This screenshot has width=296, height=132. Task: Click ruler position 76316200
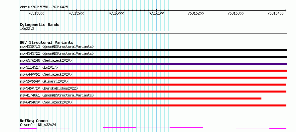[x=196, y=13]
